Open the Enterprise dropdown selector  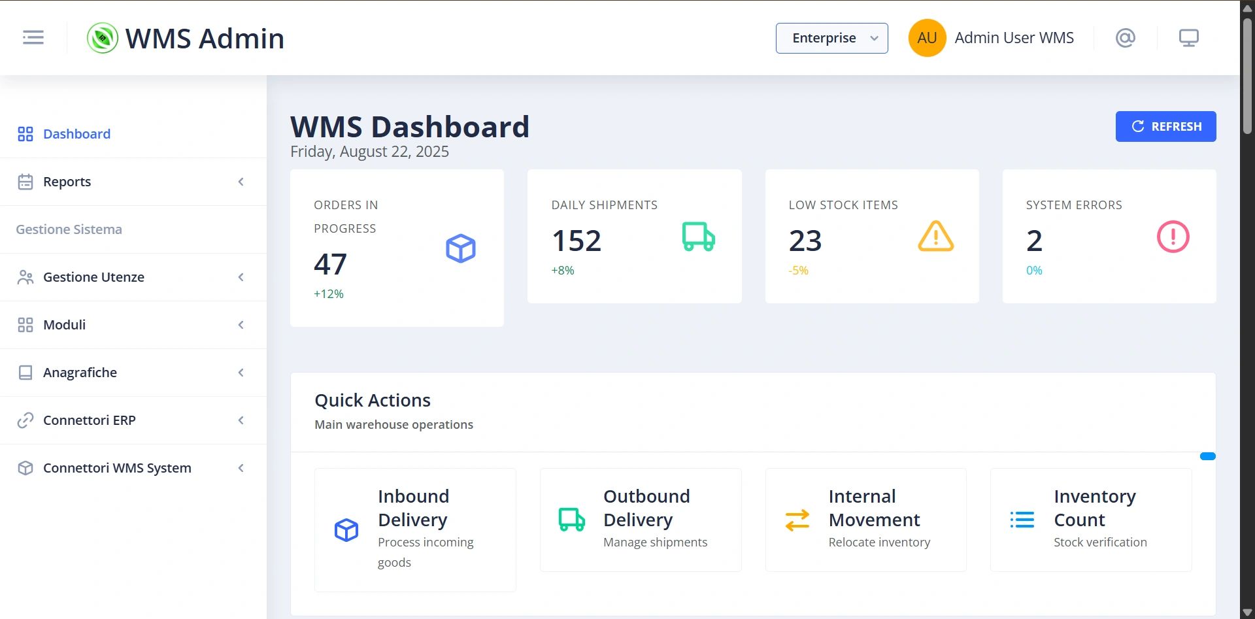point(831,38)
